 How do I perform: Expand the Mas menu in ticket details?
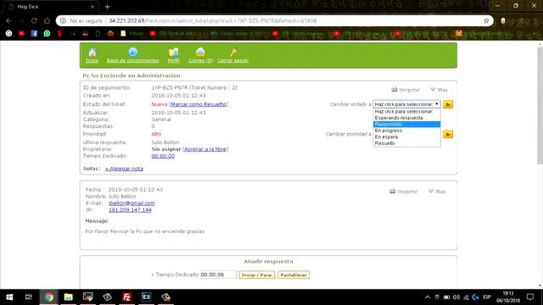pos(439,90)
